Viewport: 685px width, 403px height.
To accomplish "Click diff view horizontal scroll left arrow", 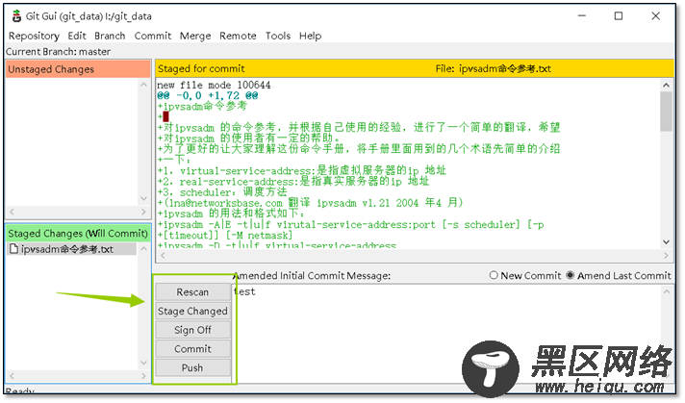I will pyautogui.click(x=163, y=256).
